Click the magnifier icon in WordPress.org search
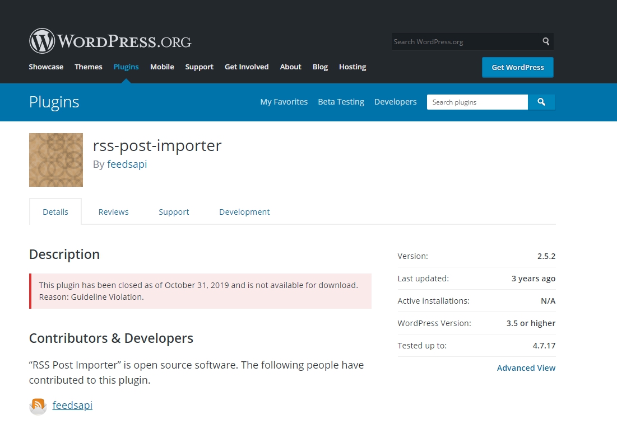This screenshot has height=448, width=617. tap(546, 41)
